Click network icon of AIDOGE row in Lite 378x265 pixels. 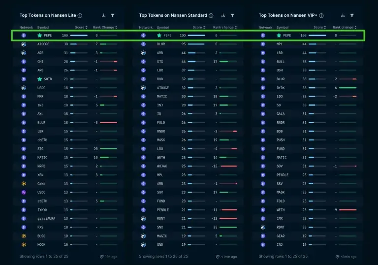point(24,44)
